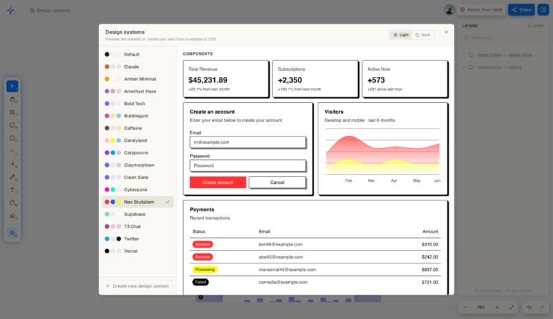The width and height of the screenshot is (553, 319).
Task: Open the highlighted design systems tool at toolbar bottom
Action: point(12,233)
